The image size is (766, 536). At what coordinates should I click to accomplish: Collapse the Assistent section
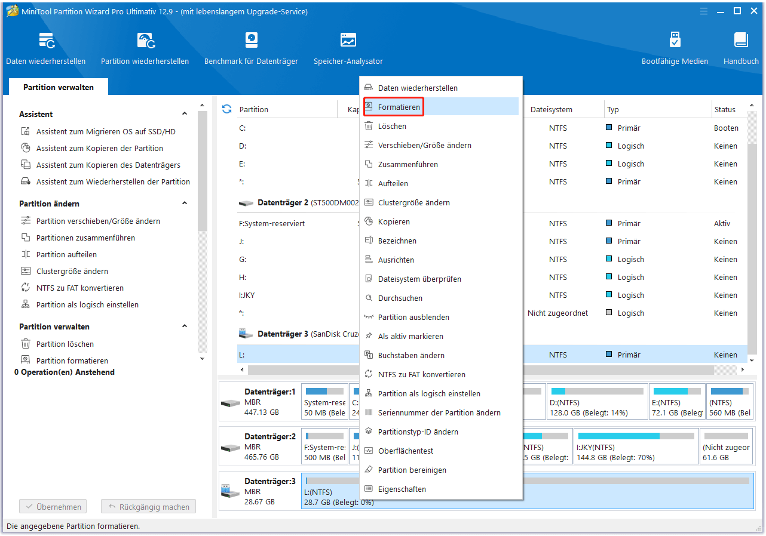185,114
